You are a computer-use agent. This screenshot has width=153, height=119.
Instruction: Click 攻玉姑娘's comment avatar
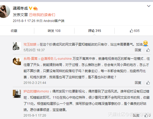tap(17, 46)
